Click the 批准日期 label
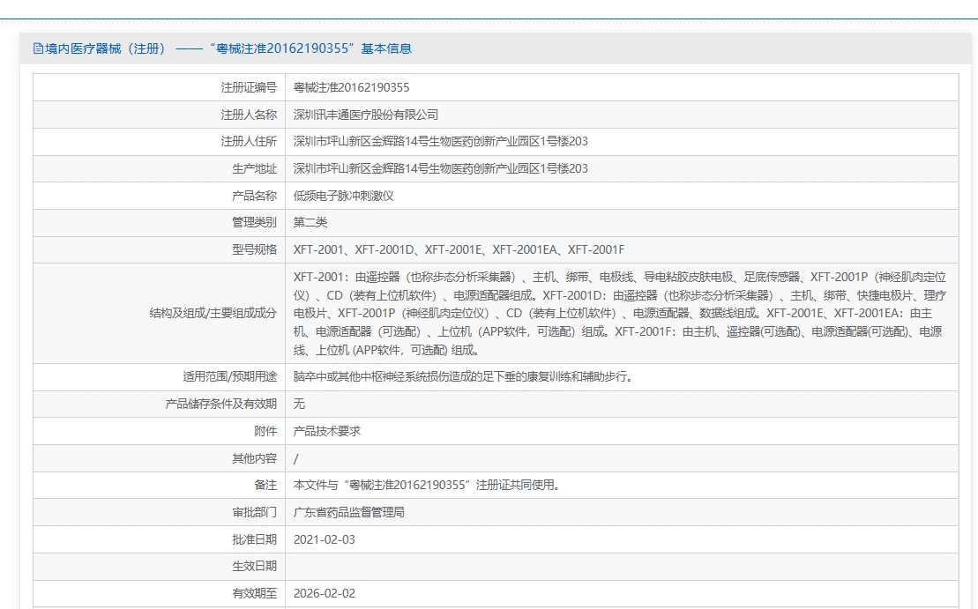The width and height of the screenshot is (978, 609). pos(254,539)
